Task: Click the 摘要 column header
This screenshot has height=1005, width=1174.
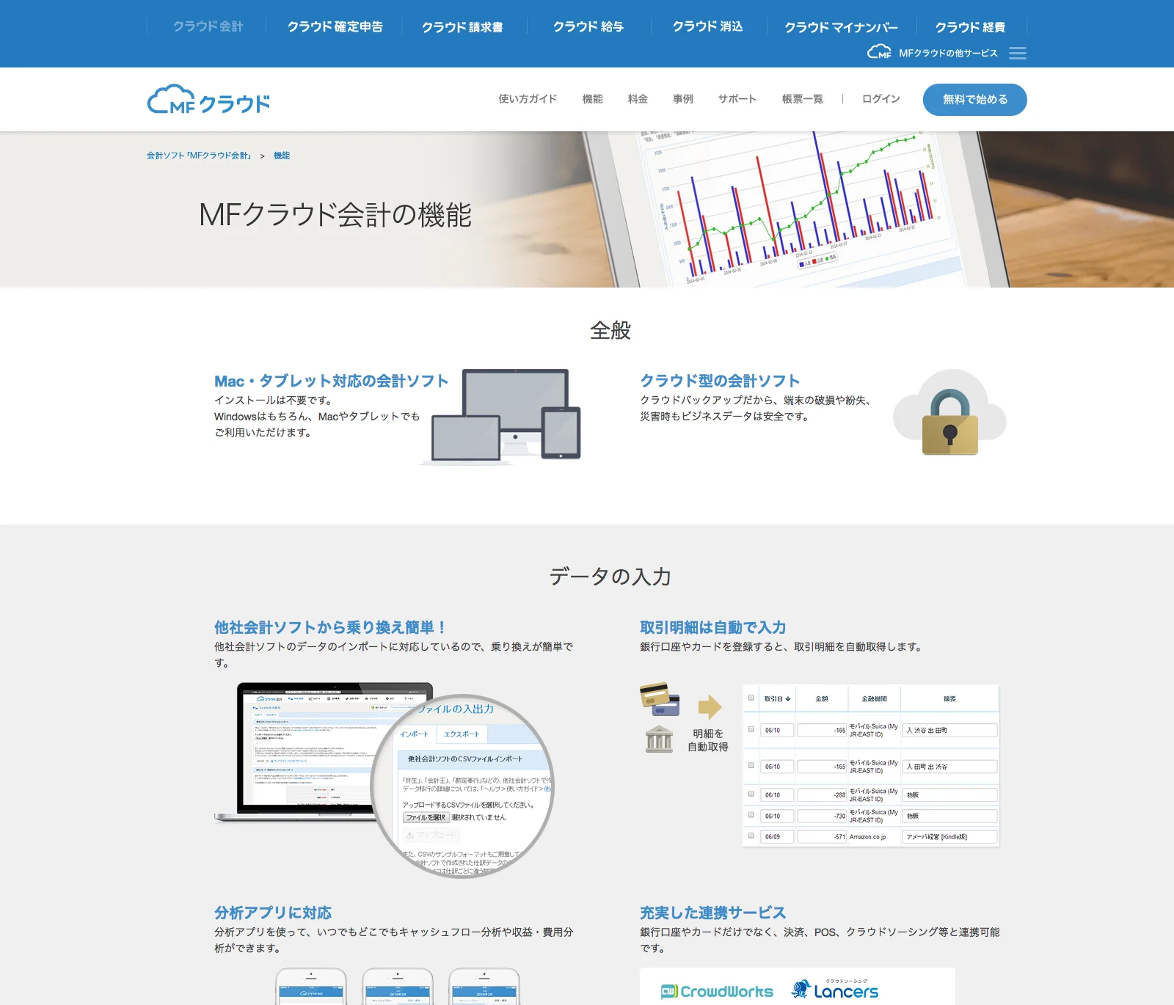Action: coord(949,699)
